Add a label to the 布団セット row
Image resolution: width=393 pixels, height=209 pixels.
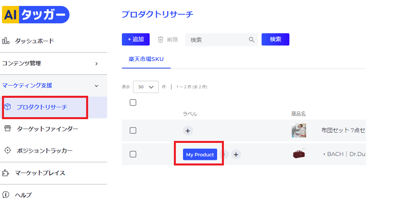click(188, 131)
